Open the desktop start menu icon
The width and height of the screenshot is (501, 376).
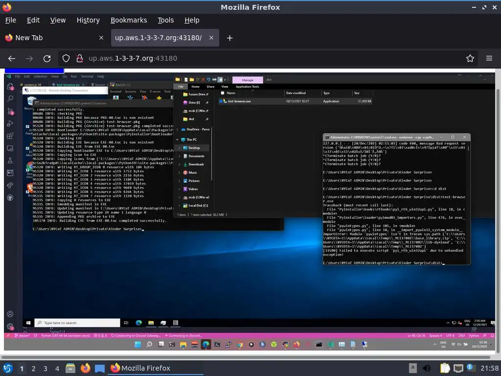(x=7, y=368)
